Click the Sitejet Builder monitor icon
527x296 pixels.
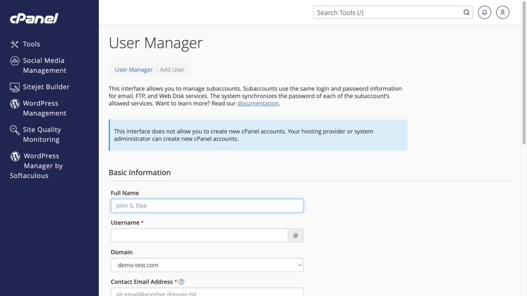coord(15,87)
